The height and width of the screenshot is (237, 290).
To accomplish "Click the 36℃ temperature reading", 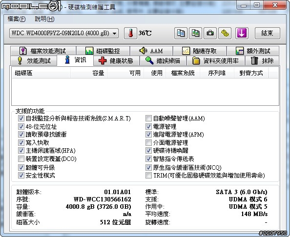I will coord(145,33).
